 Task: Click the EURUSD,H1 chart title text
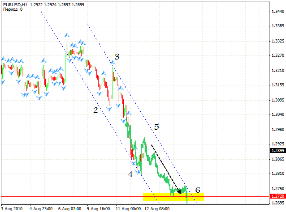click(x=15, y=5)
